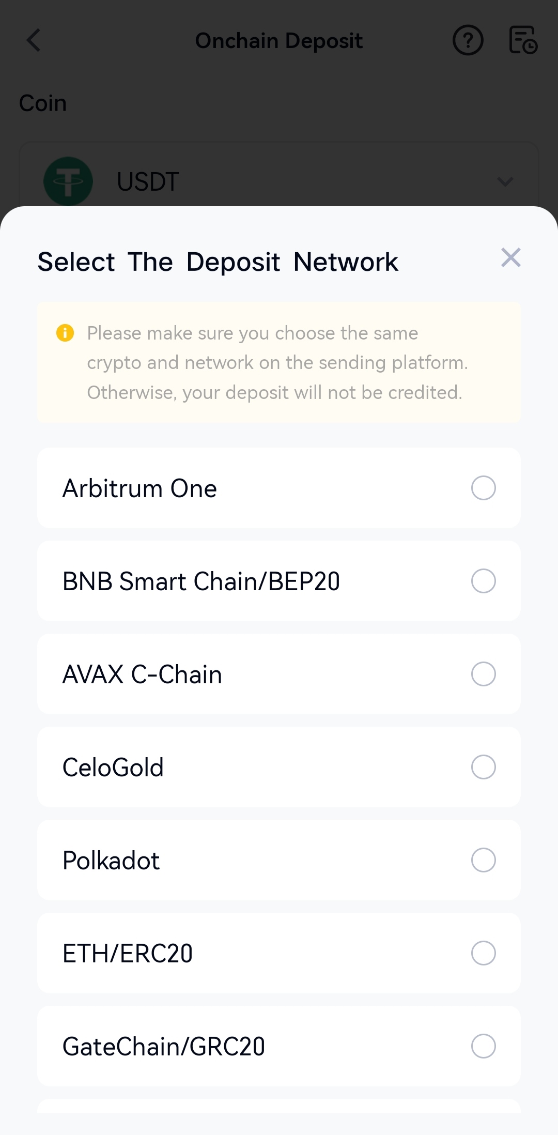Click the network warning notice text
Screen dimensions: 558x1135
point(277,363)
